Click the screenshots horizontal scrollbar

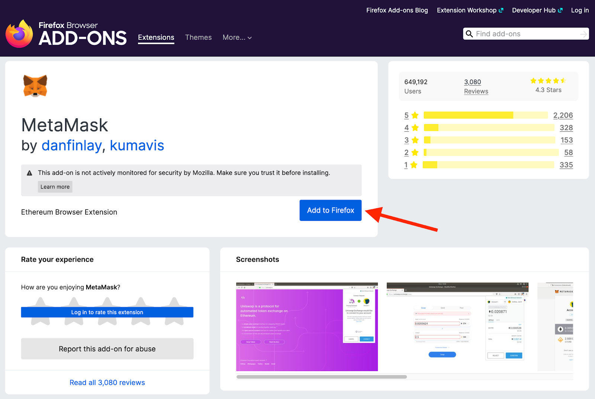[322, 377]
